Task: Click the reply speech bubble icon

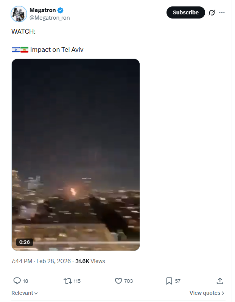Action: click(17, 281)
